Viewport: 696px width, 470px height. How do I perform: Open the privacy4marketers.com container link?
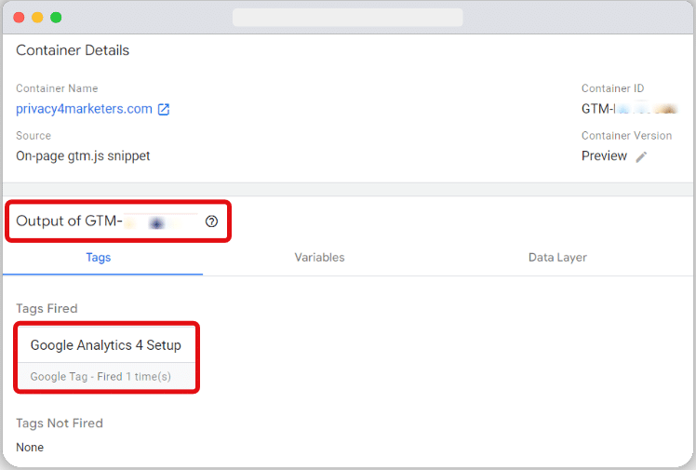[x=84, y=109]
